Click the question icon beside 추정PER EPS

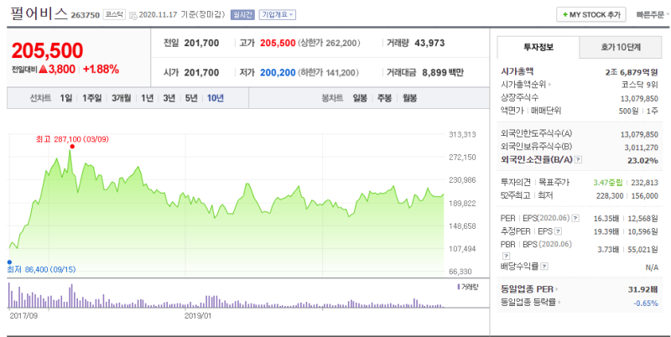pyautogui.click(x=558, y=231)
